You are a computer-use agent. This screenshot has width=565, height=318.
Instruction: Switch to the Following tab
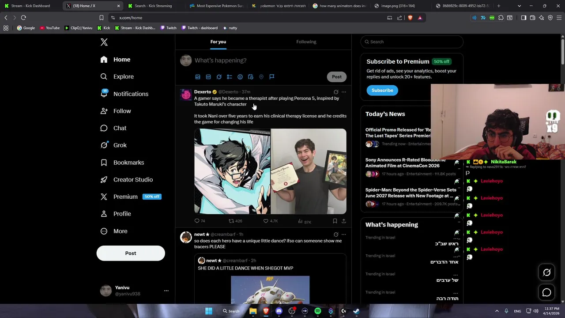coord(306,42)
